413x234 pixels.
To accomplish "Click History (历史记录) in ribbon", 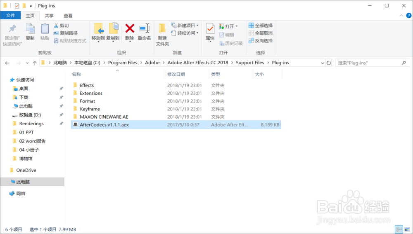I will click(x=231, y=43).
